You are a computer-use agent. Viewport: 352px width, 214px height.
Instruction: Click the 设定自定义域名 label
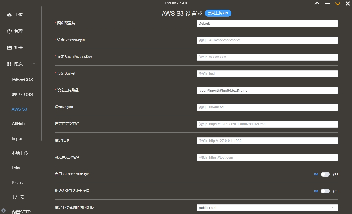[x=67, y=157]
